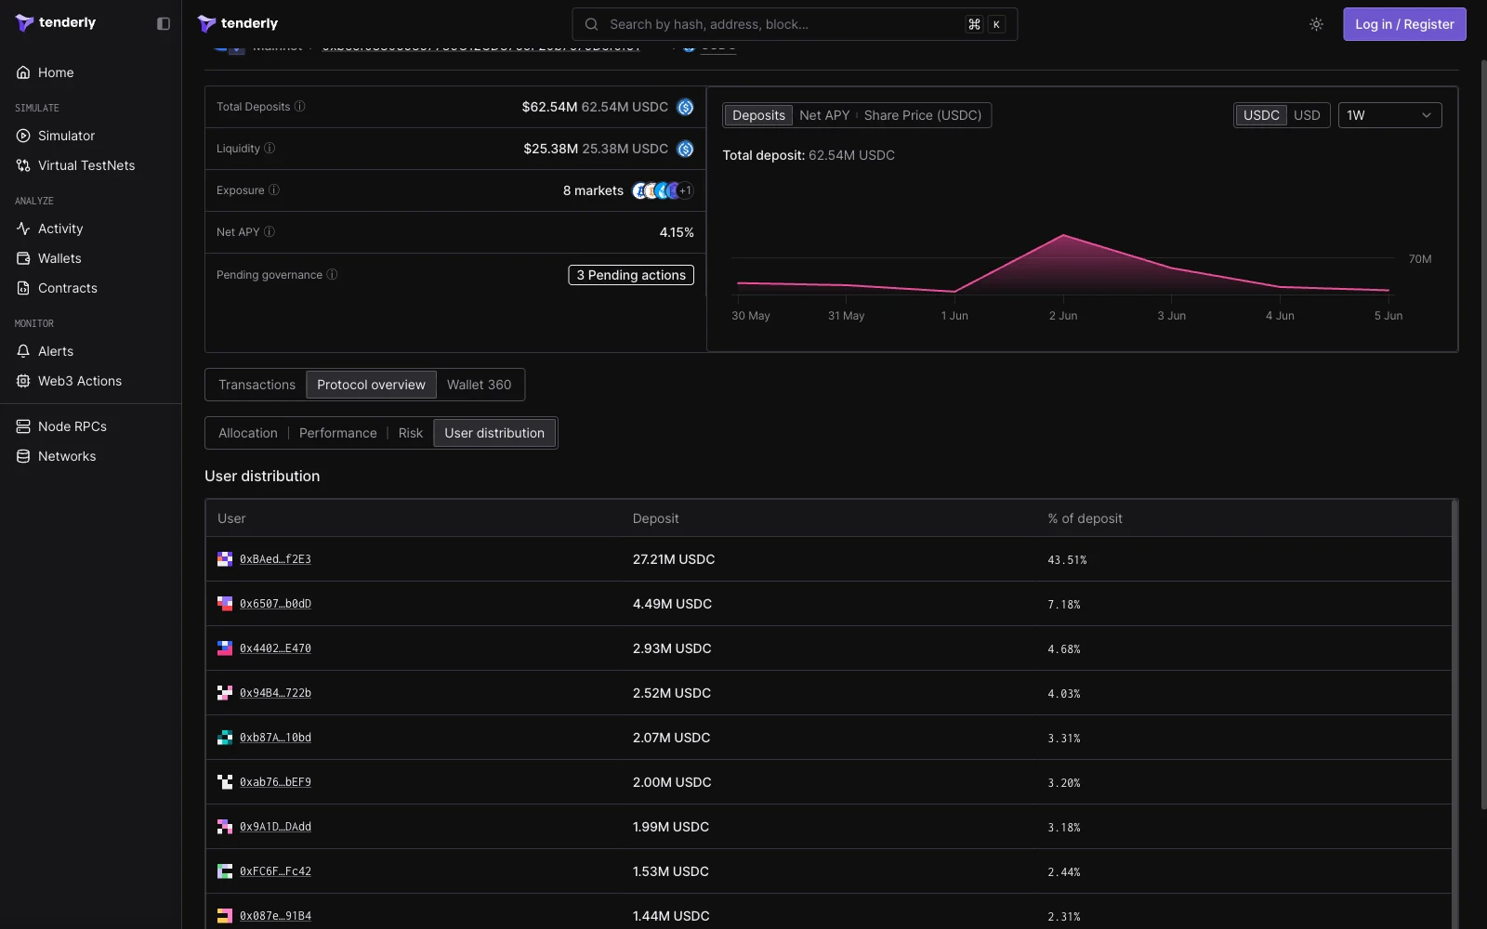Image resolution: width=1487 pixels, height=929 pixels.
Task: Open address 0xFC6F…Fc42
Action: click(275, 871)
